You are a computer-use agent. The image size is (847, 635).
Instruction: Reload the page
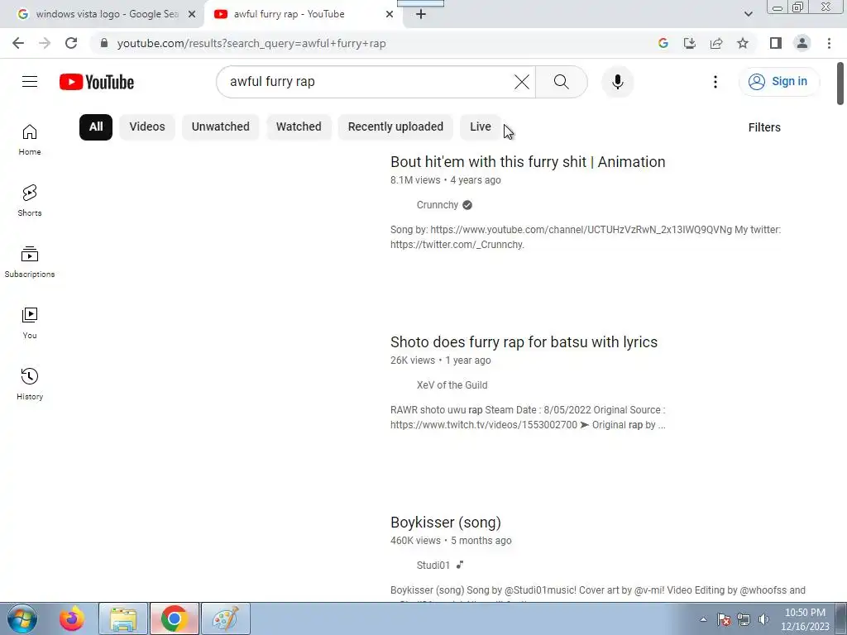pos(71,43)
